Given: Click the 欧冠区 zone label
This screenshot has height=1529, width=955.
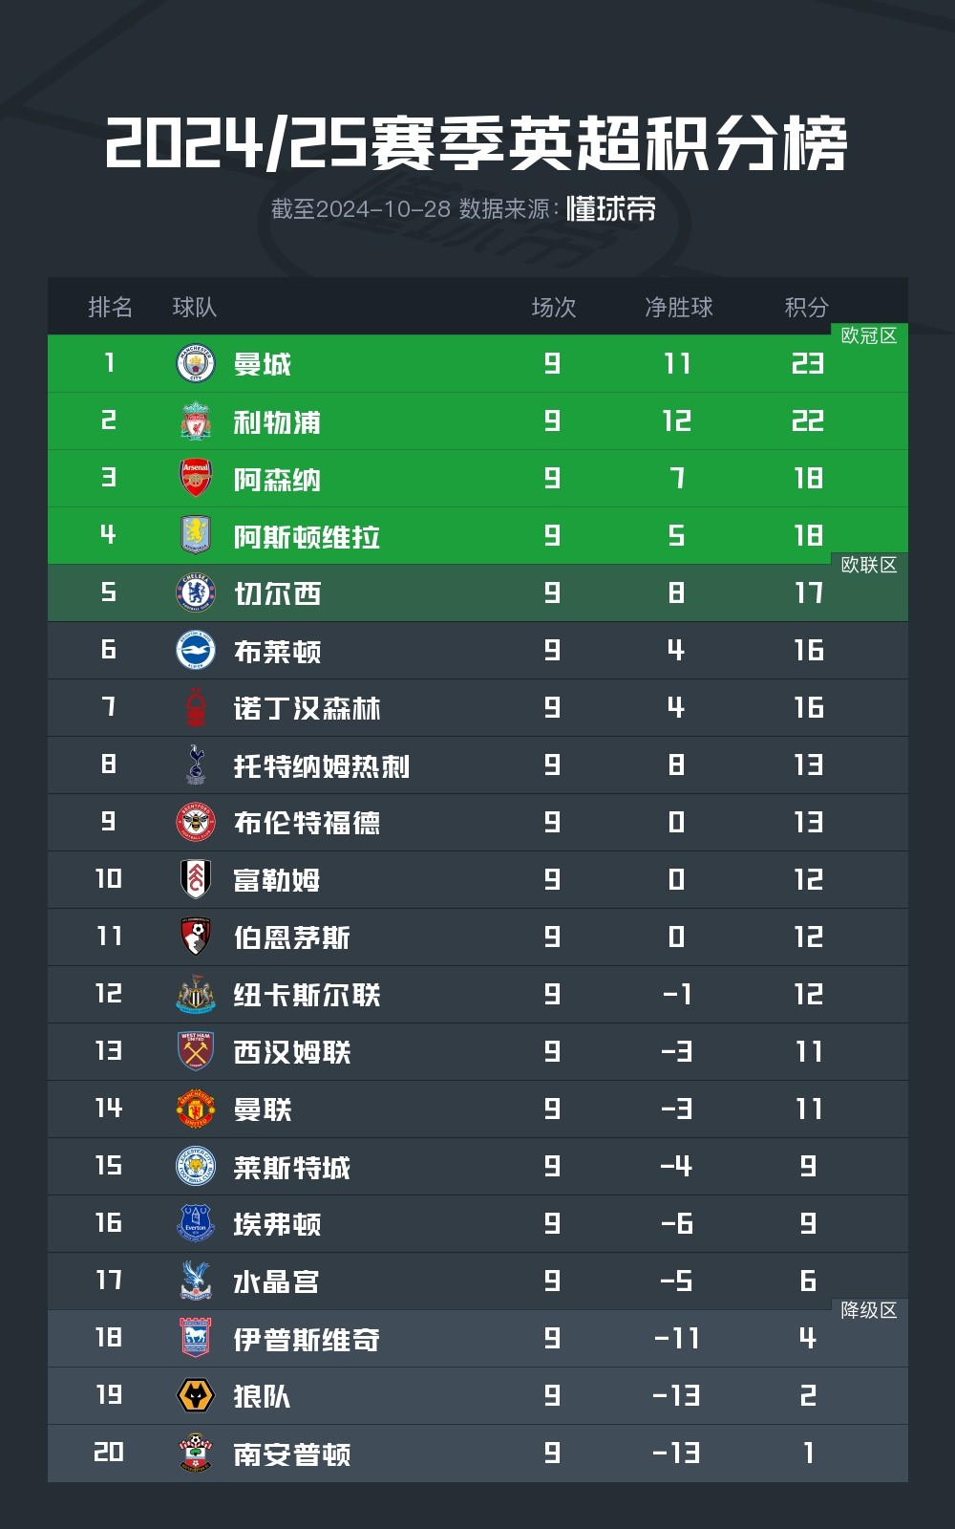Looking at the screenshot, I should pos(868,335).
